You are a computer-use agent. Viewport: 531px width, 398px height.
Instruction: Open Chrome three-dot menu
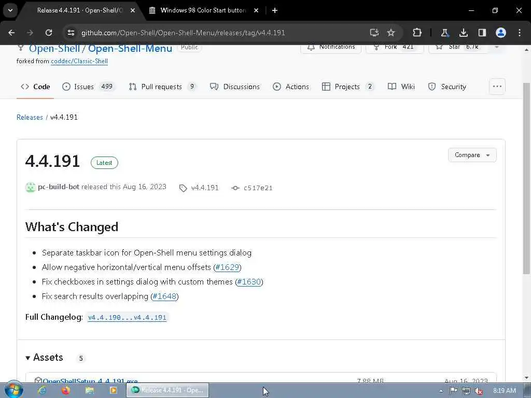coord(520,33)
